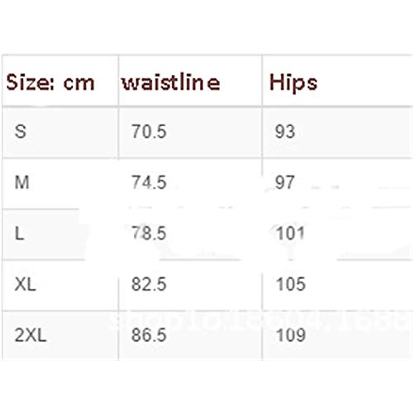Viewport: 413px width, 413px height.
Task: Select the 'waistline' column header
Action: pos(171,83)
